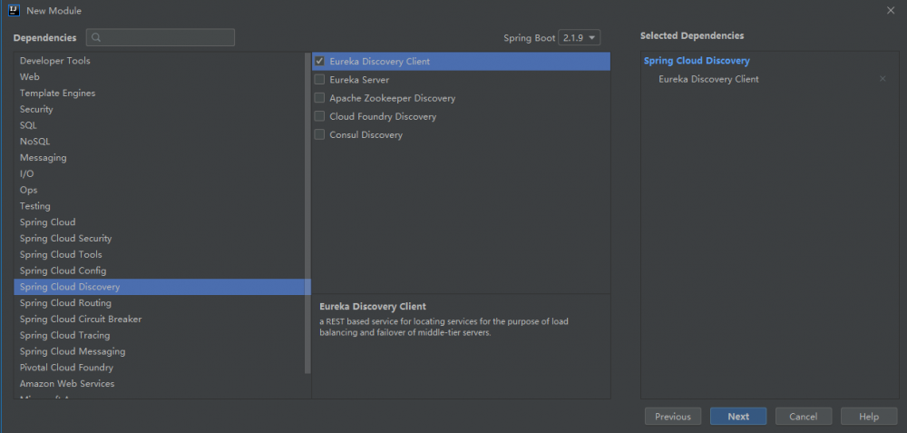
Task: Check the Cloud Foundry Discovery option
Action: click(x=319, y=116)
